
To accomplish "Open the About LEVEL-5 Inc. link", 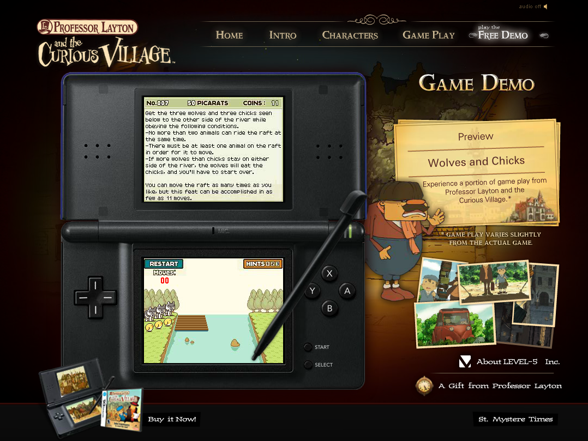I will [x=518, y=361].
